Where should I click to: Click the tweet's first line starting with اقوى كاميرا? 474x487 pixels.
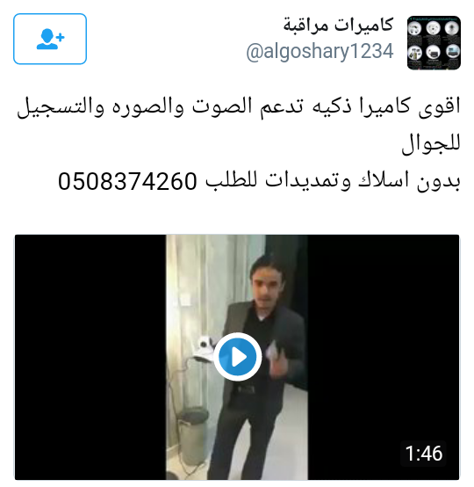coord(238,107)
